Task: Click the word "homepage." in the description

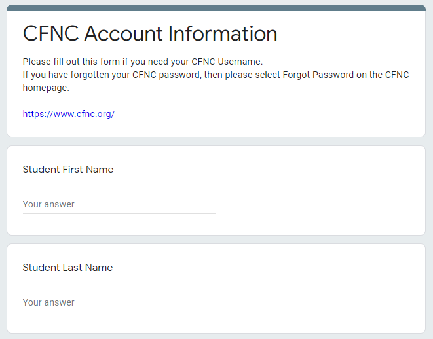Action: point(46,88)
